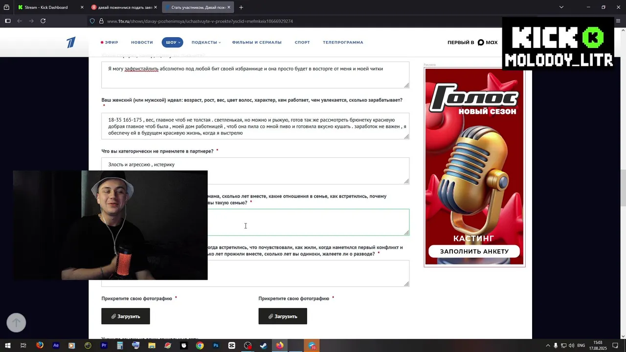Screen dimensions: 626x352
Task: Open Windows Start menu
Action: (x=7, y=345)
